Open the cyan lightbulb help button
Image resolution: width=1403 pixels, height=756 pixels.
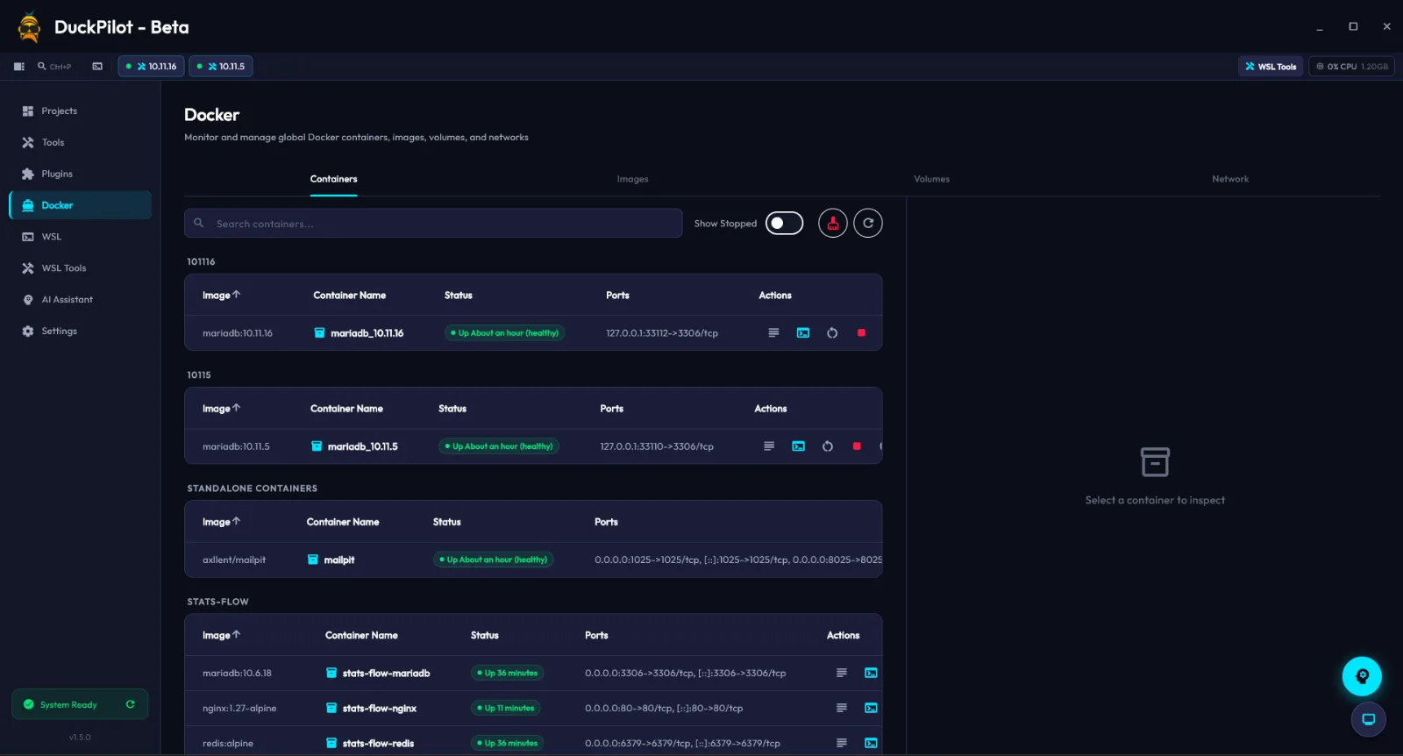pyautogui.click(x=1362, y=676)
